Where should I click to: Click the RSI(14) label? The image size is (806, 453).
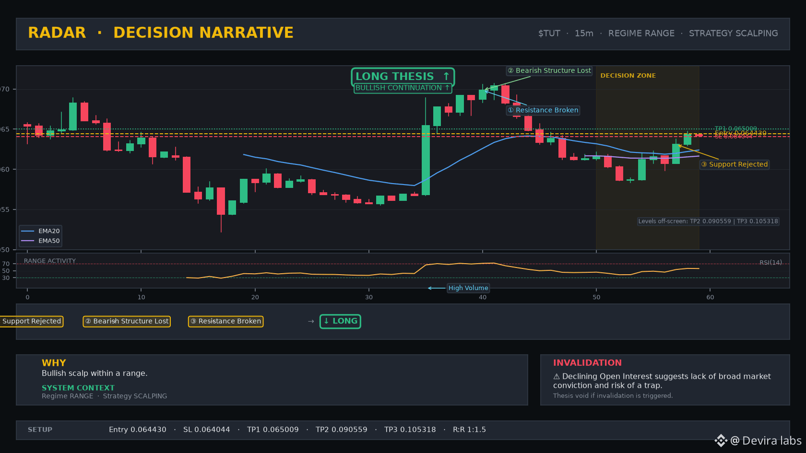tap(770, 263)
